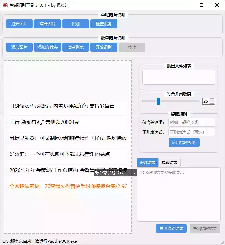Click the disabled 导出提取结果 button
This screenshot has width=225, height=245.
205,229
